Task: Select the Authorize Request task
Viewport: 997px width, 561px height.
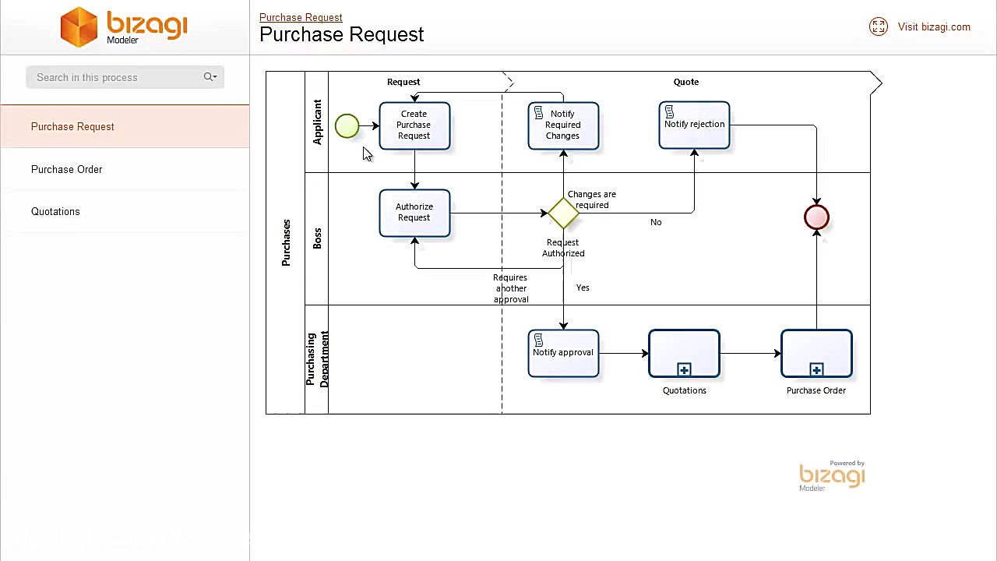Action: click(414, 212)
